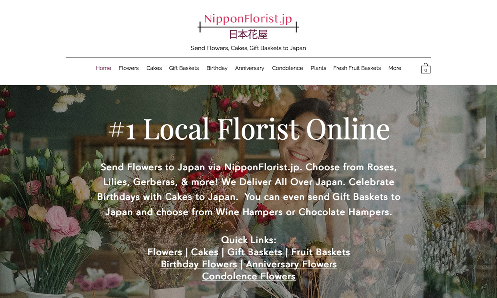Visit the Anniversary Flowers link

tap(291, 264)
